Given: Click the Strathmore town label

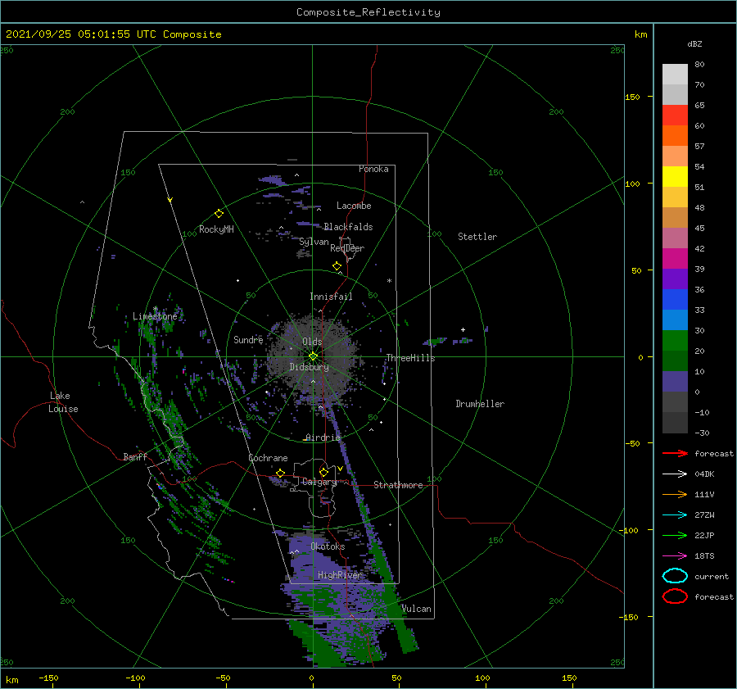Looking at the screenshot, I should coord(398,485).
